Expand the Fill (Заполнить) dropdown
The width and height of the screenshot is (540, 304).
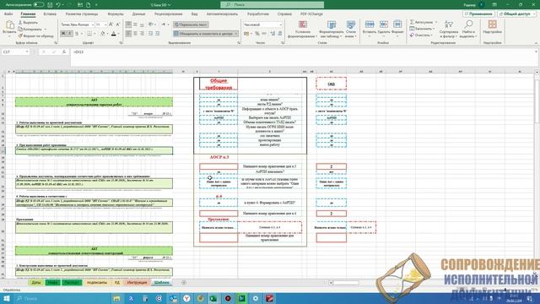(433, 29)
